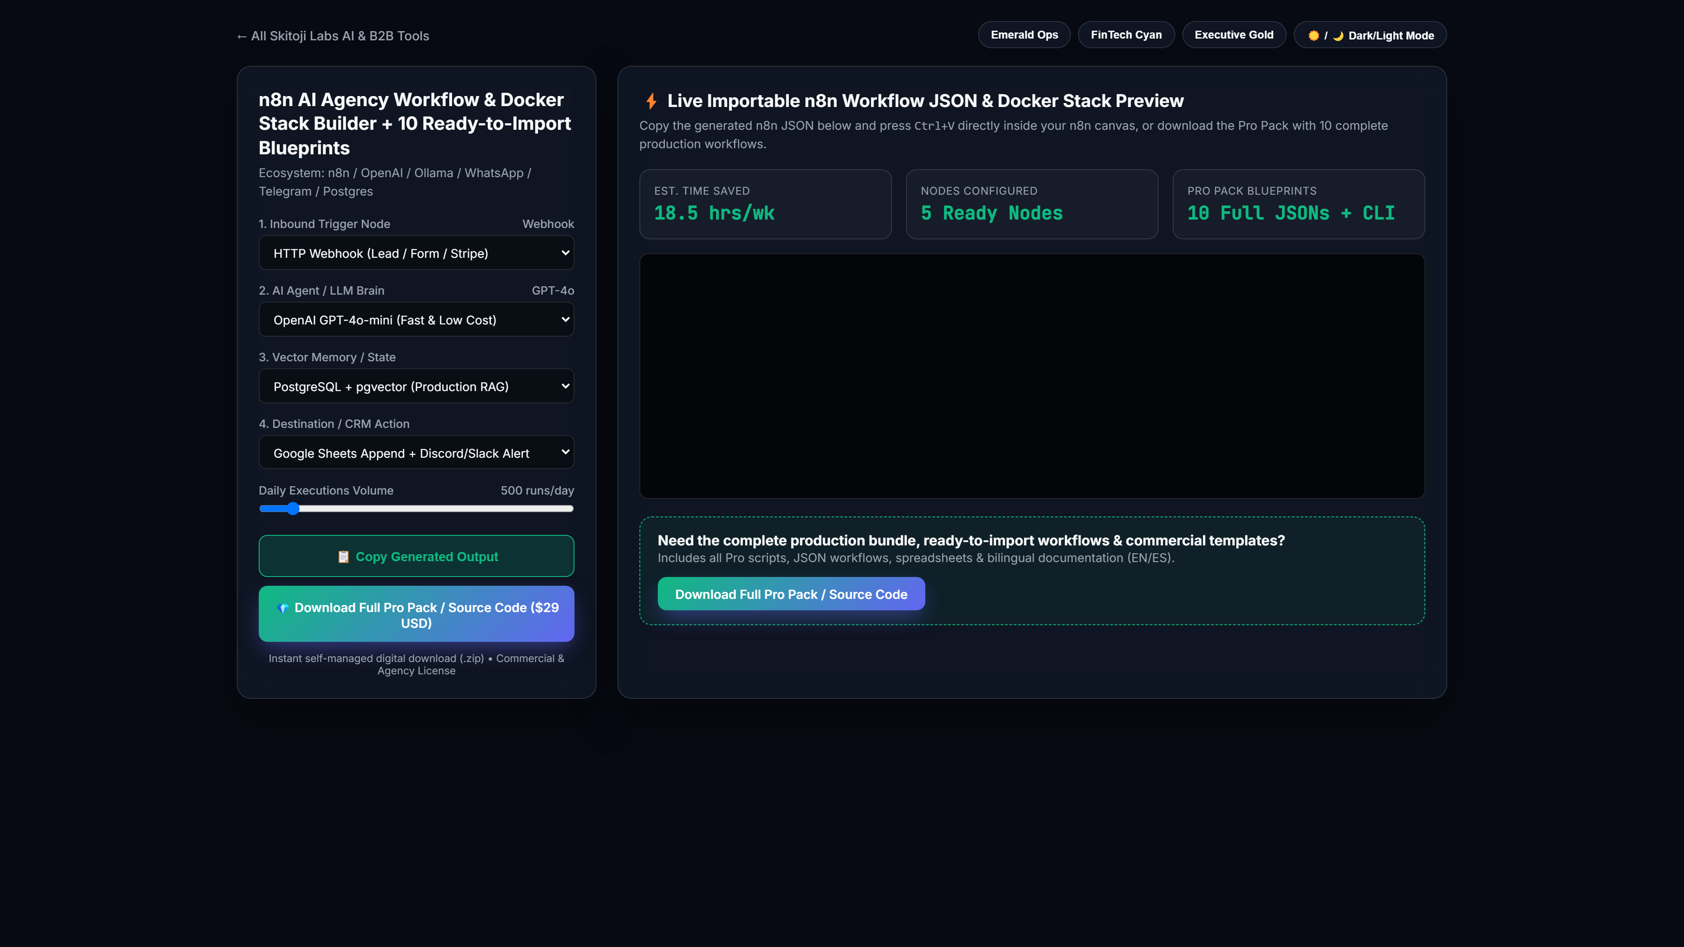Click the 10 Full JSONs + CLI value

1291,213
